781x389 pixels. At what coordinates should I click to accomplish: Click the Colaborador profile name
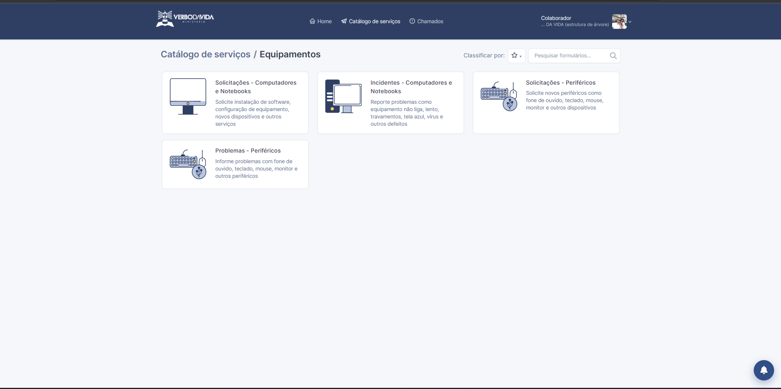[x=556, y=18]
